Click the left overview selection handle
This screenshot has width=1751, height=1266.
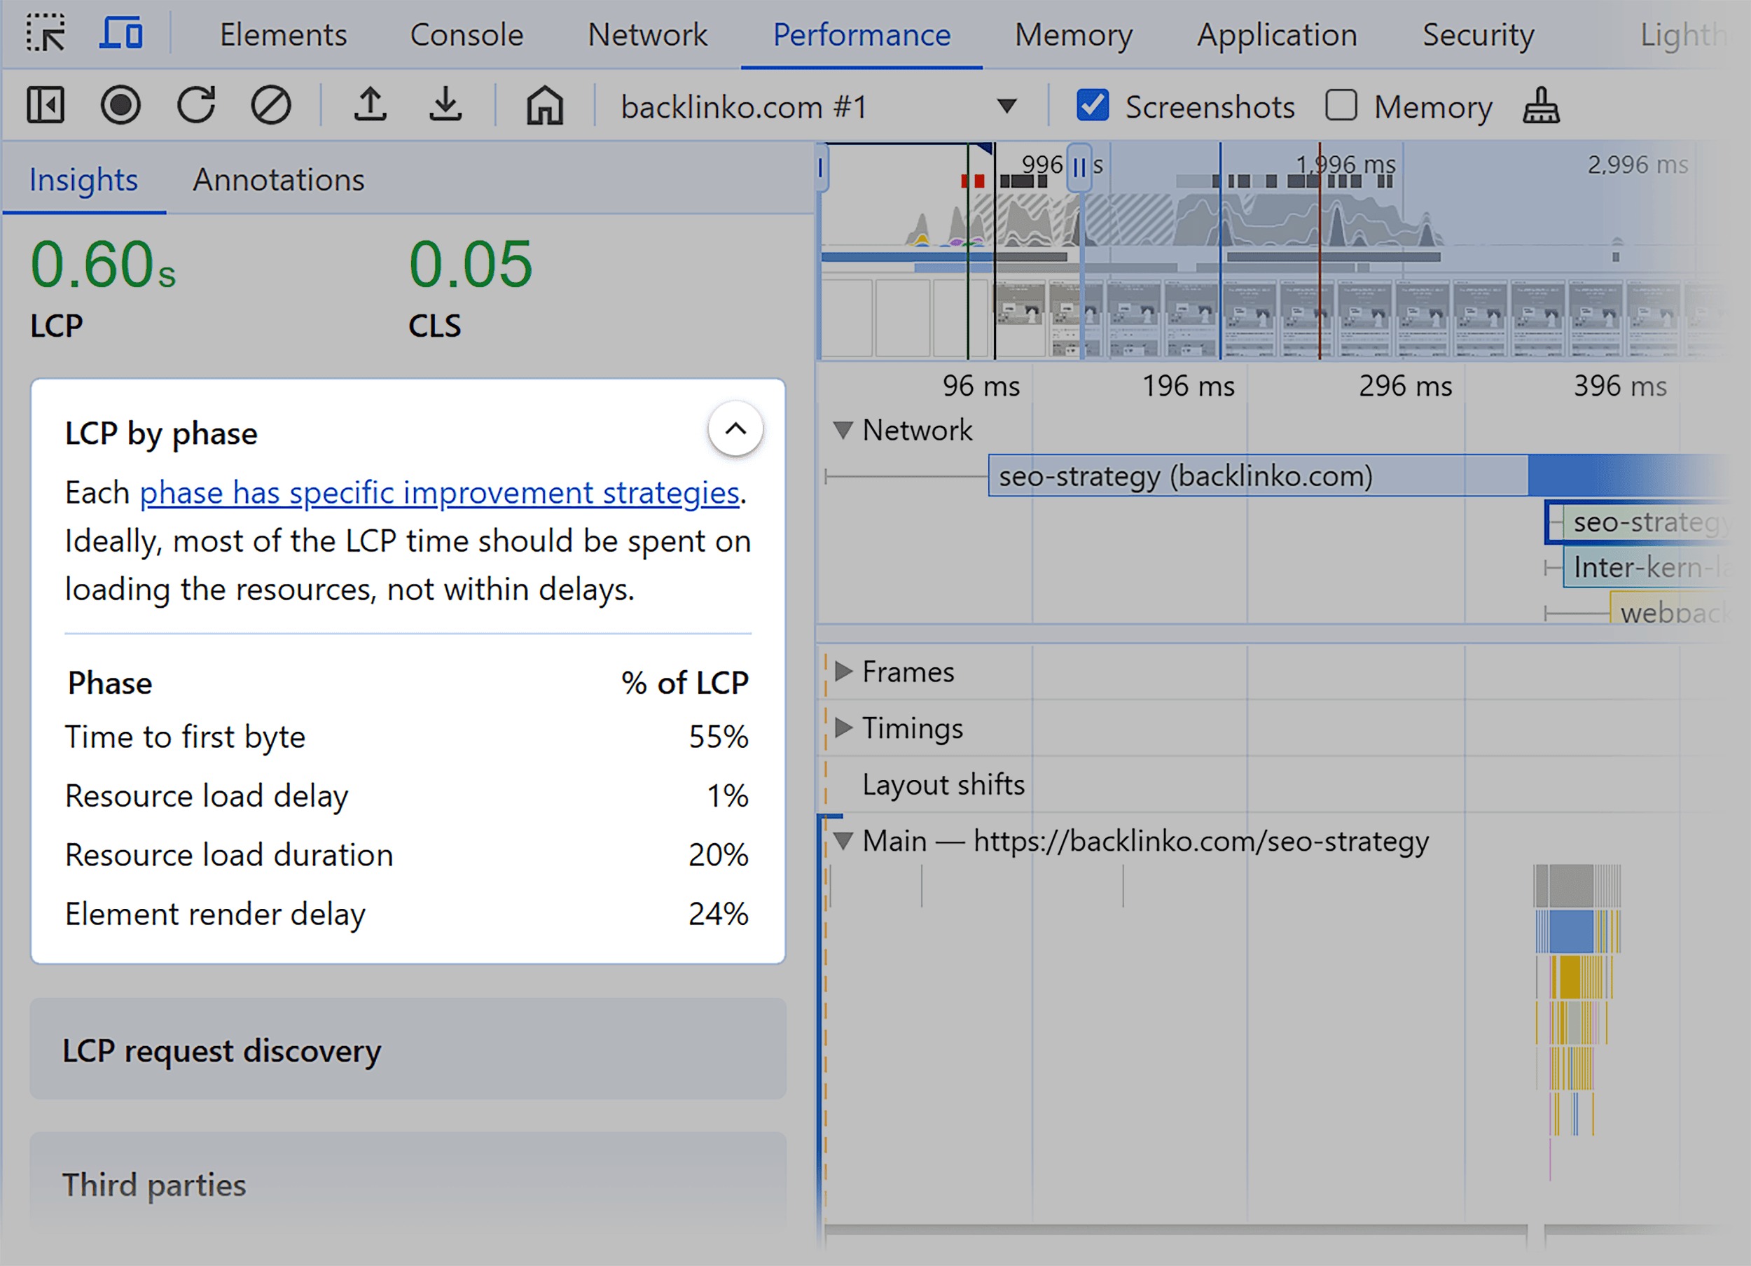[x=822, y=168]
